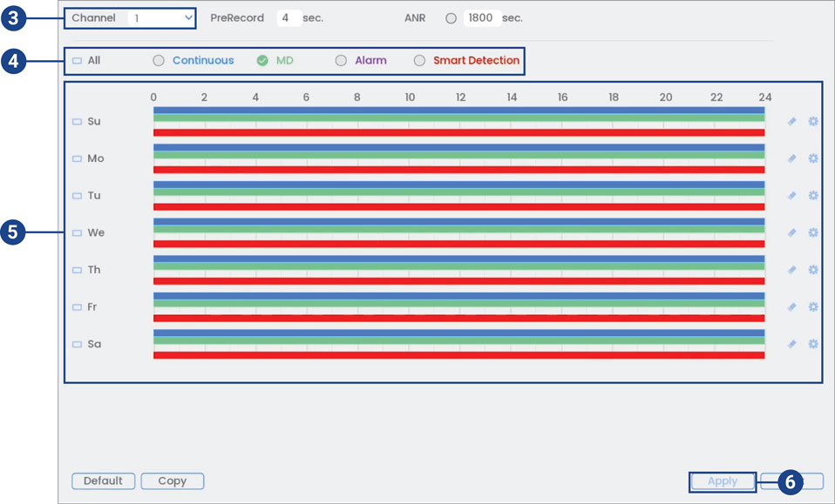Image resolution: width=835 pixels, height=504 pixels.
Task: Click the eraser icon for Wednesday row
Action: 791,232
